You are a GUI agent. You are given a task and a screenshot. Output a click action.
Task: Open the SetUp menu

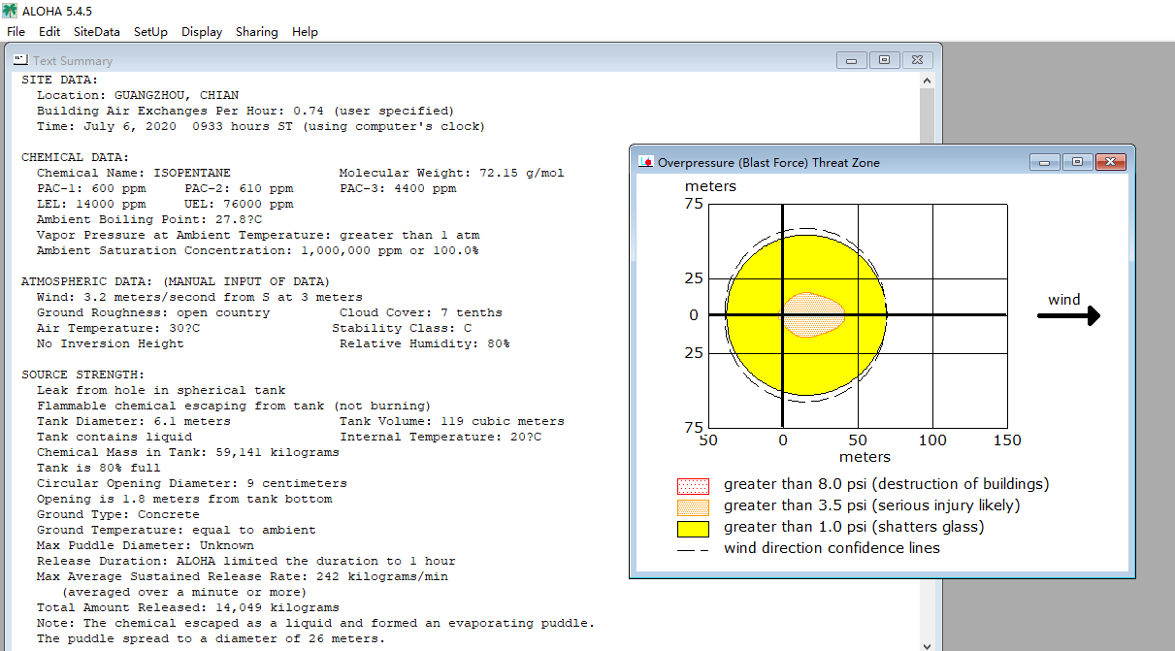point(150,31)
